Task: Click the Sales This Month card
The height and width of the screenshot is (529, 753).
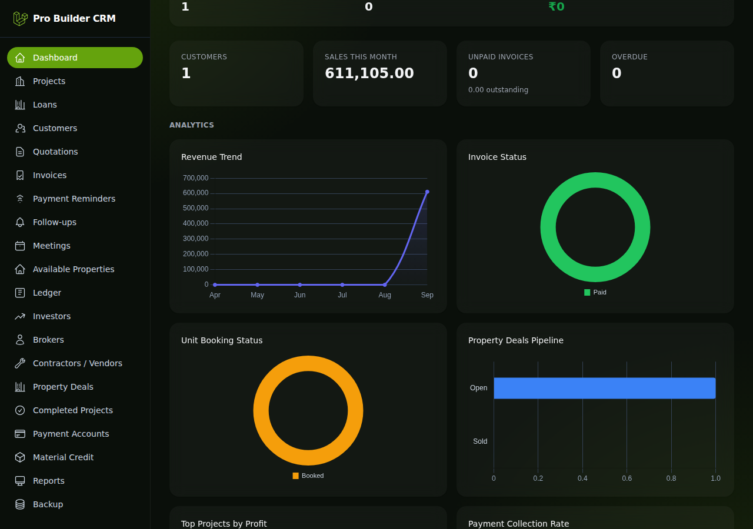Action: tap(380, 73)
